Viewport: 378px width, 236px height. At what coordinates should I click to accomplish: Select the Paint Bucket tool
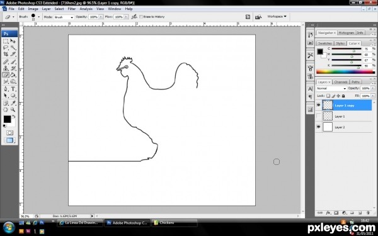click(x=13, y=75)
